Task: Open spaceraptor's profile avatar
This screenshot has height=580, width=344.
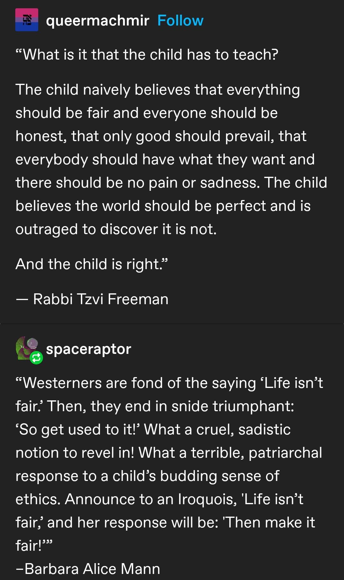Action: click(27, 348)
